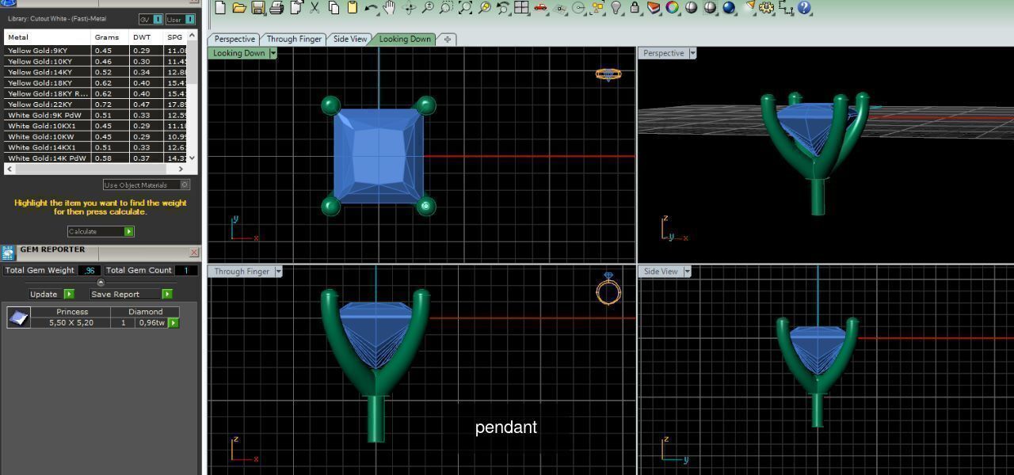Click the metal list horizontal scrollbar

(96, 168)
